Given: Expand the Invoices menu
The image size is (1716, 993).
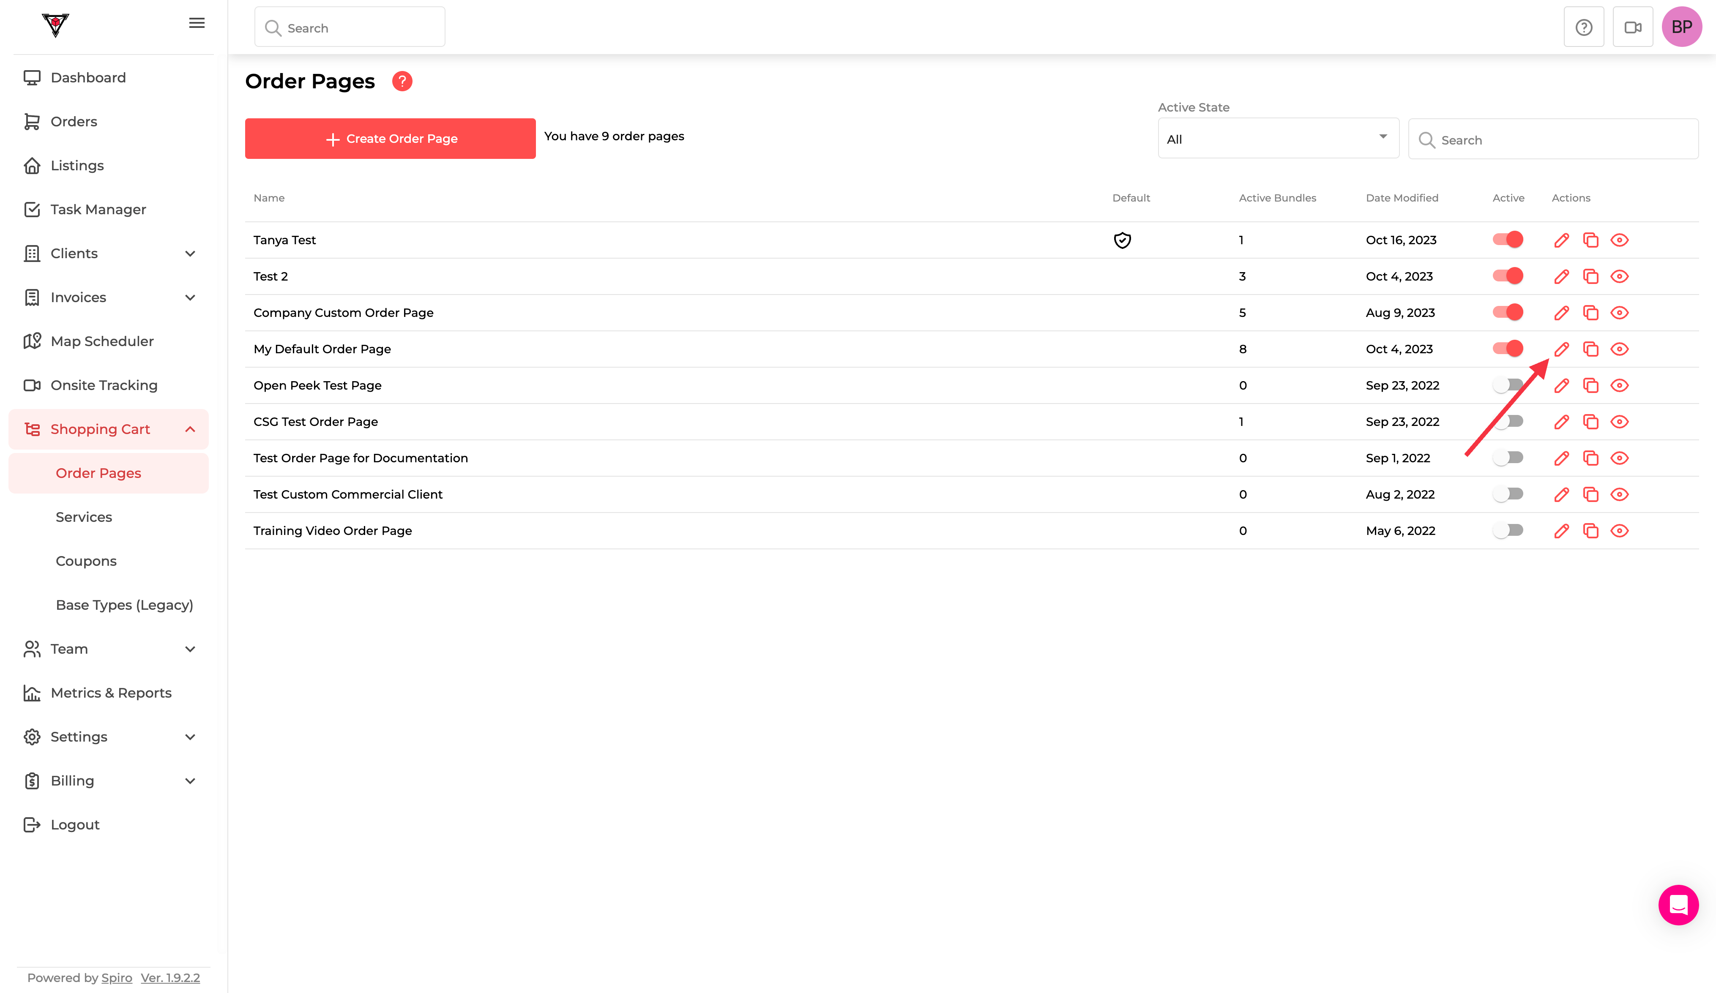Looking at the screenshot, I should [x=109, y=297].
